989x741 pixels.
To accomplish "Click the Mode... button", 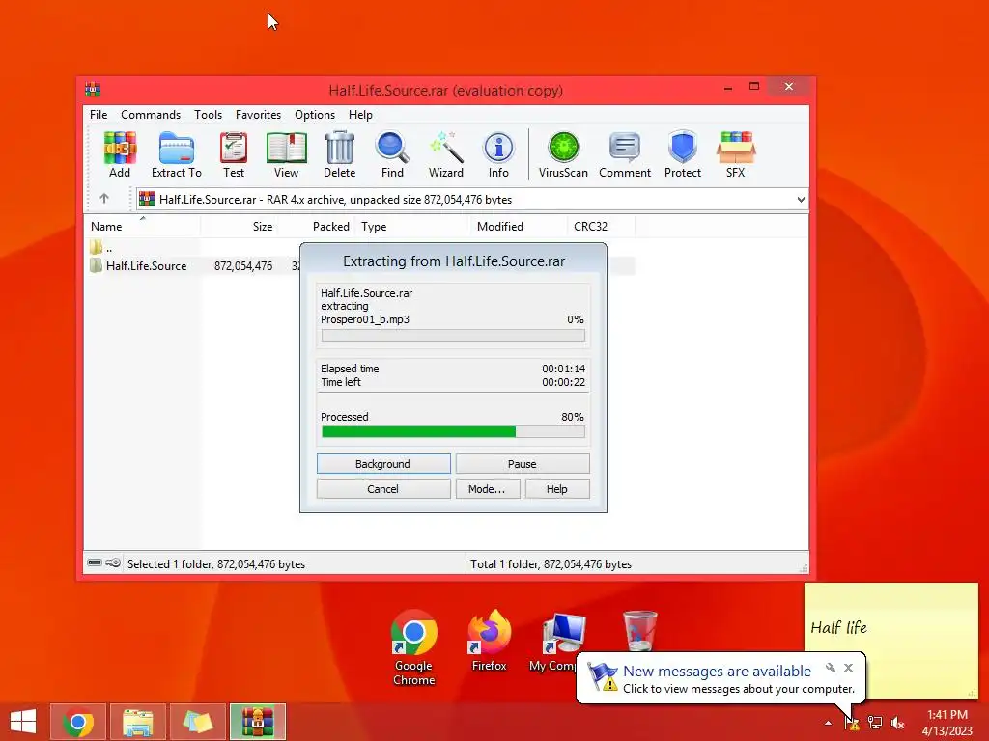I will click(x=488, y=489).
